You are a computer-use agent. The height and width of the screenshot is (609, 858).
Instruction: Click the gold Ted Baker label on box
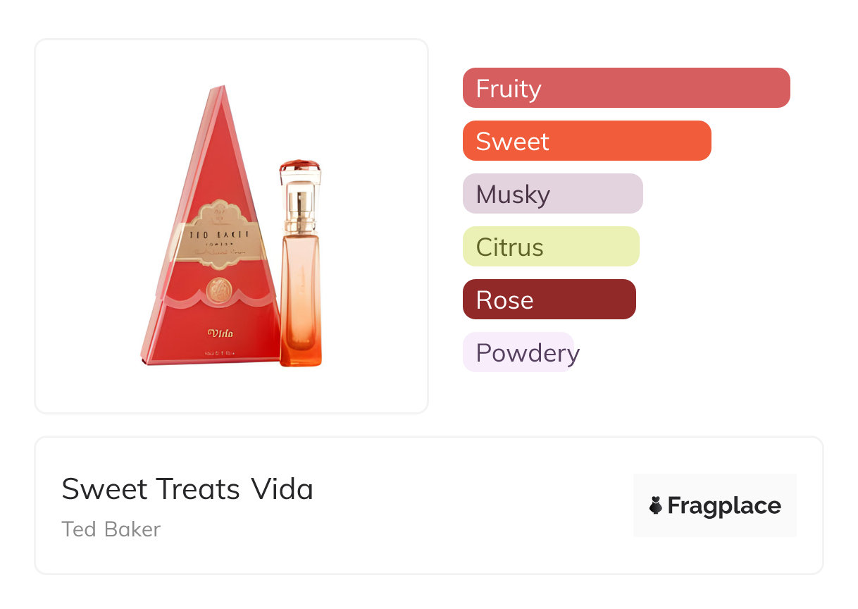(220, 234)
